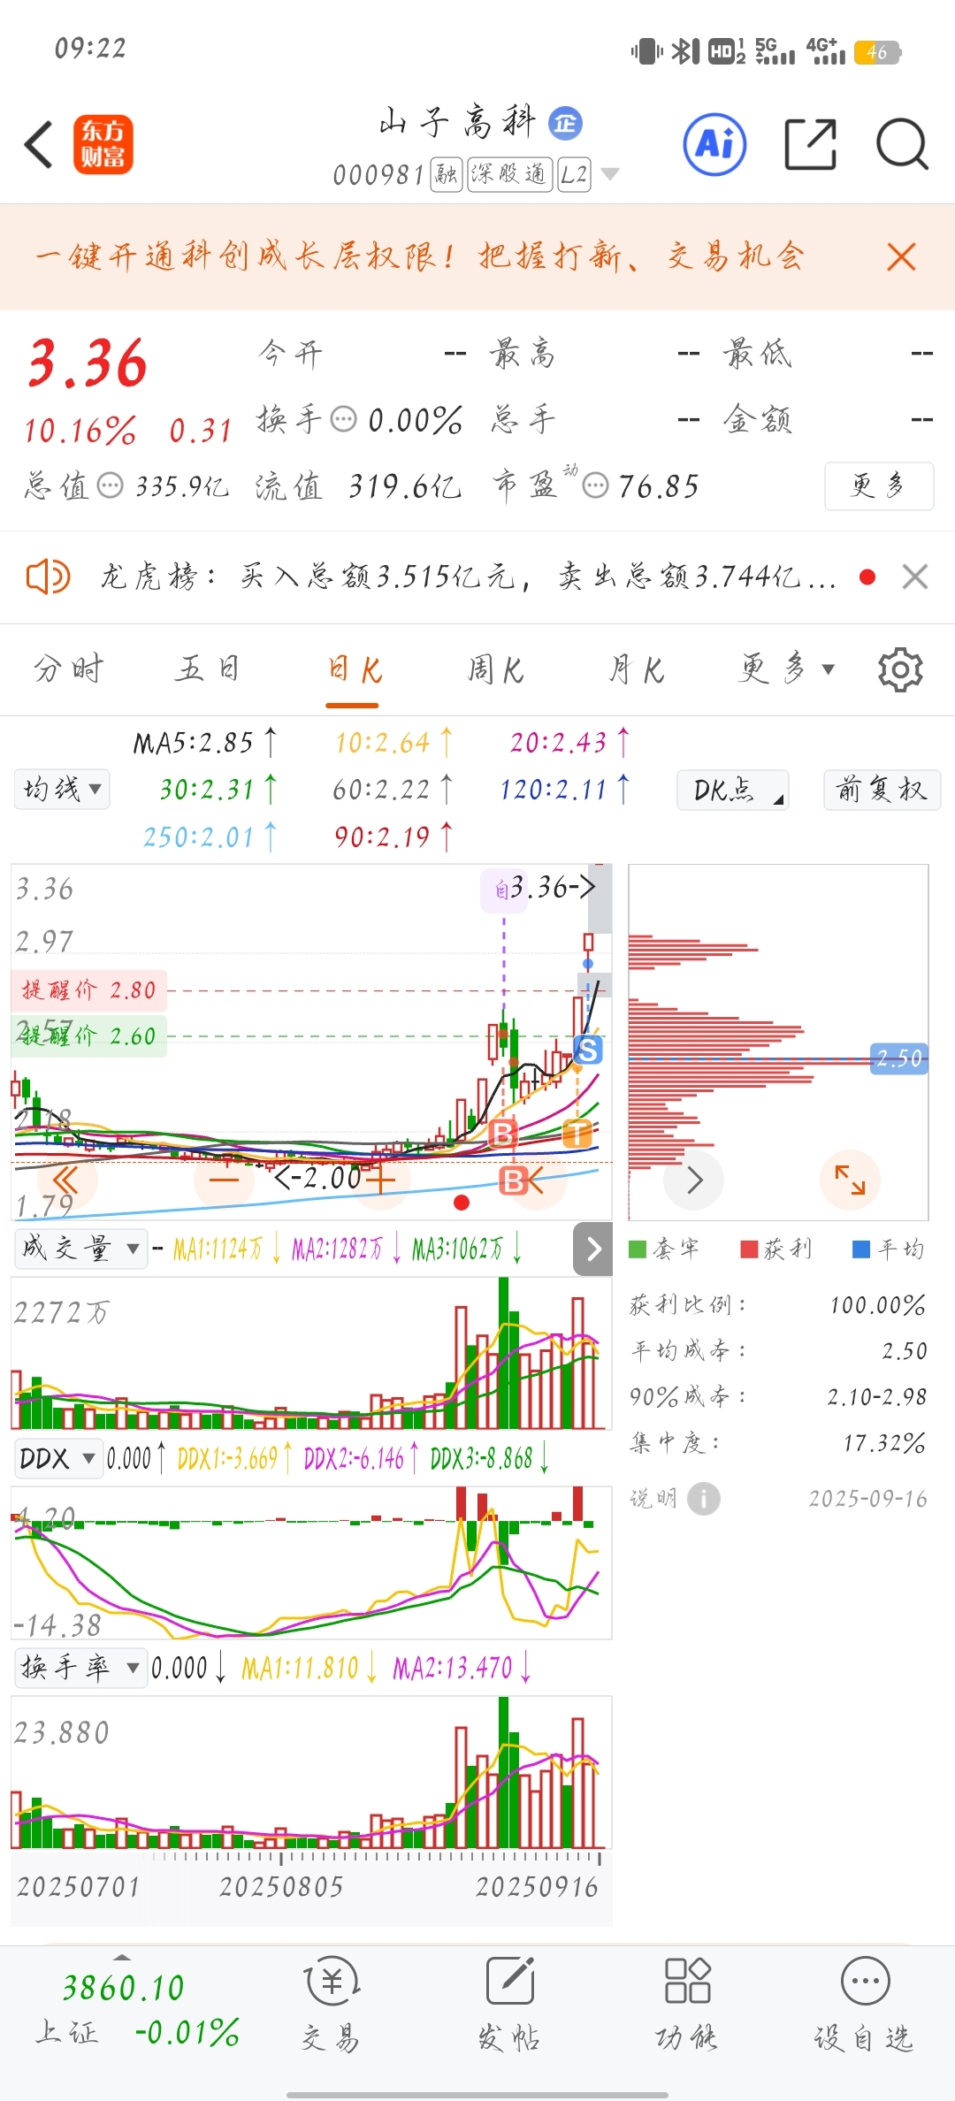Tap the double-left scroll chart icon
955x2101 pixels.
coord(66,1180)
